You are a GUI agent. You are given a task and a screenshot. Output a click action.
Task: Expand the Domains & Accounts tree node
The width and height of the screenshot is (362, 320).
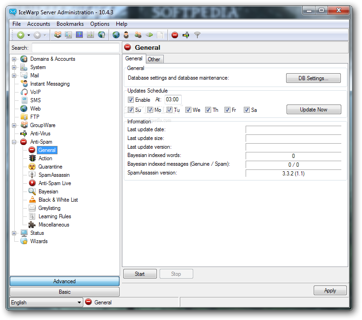tap(14, 59)
